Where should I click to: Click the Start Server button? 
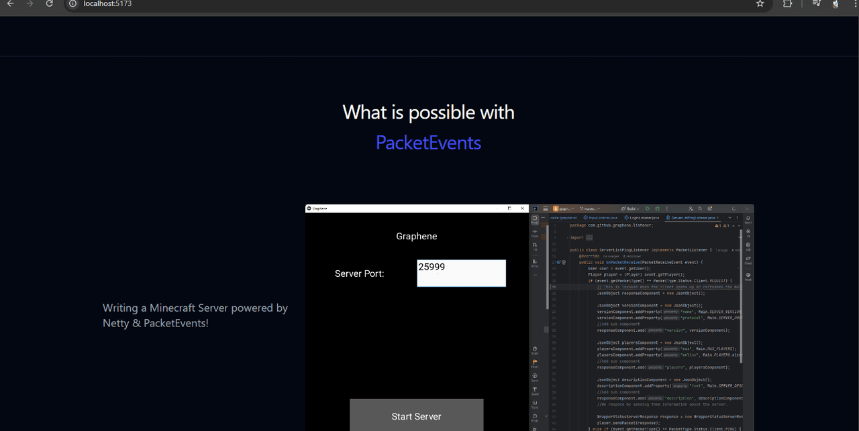(x=416, y=416)
